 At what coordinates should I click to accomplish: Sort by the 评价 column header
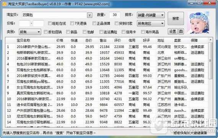click(x=120, y=40)
